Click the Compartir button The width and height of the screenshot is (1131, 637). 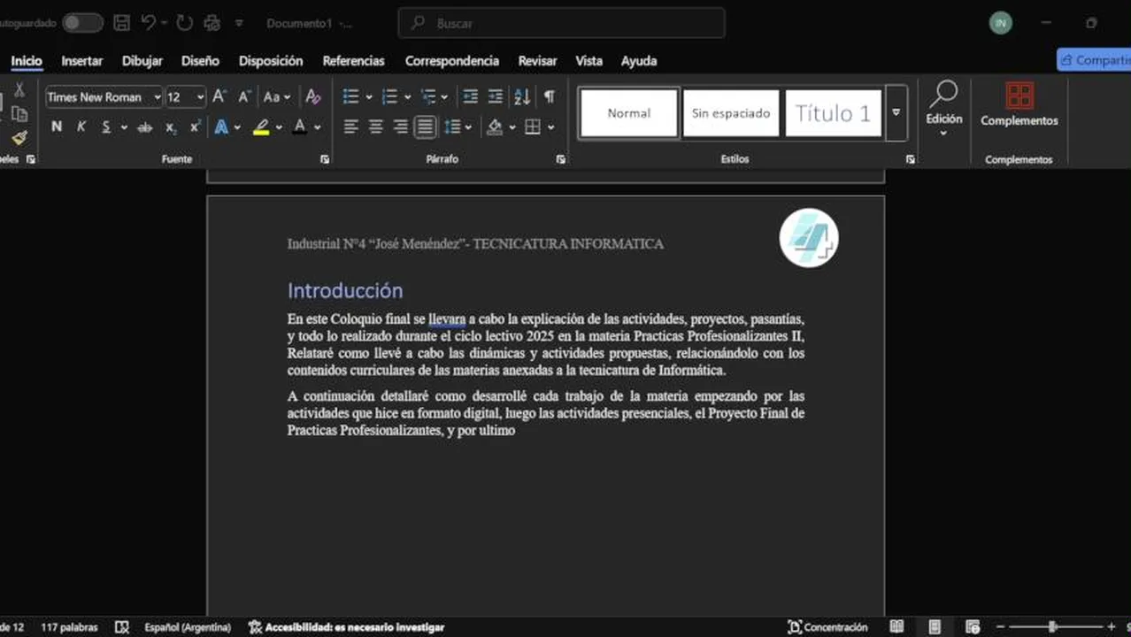click(1094, 60)
